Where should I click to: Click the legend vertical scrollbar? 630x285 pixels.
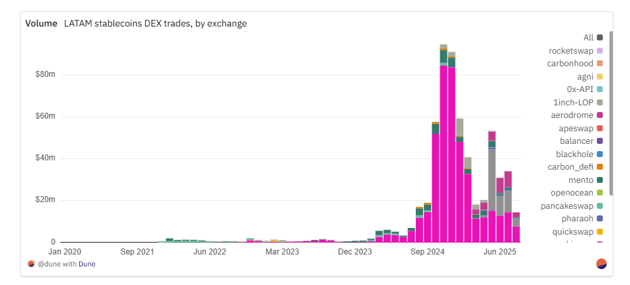pos(611,113)
